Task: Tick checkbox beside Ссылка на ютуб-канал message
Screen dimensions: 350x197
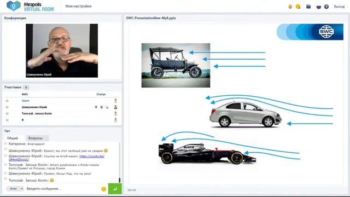Action: point(6,155)
